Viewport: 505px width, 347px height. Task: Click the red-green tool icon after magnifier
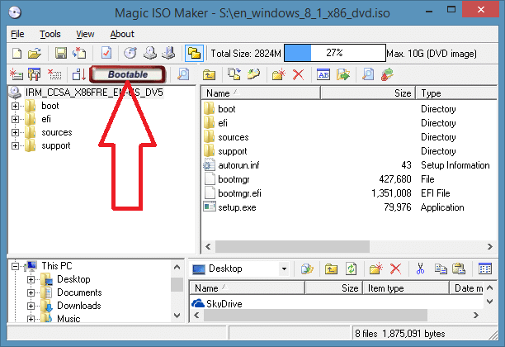pos(387,74)
